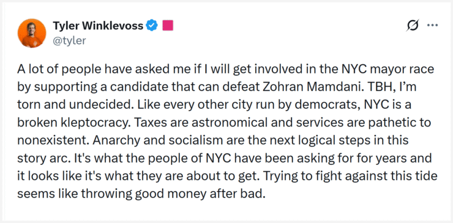Click the pink square affiliation badge
This screenshot has height=223, width=453.
click(x=168, y=26)
